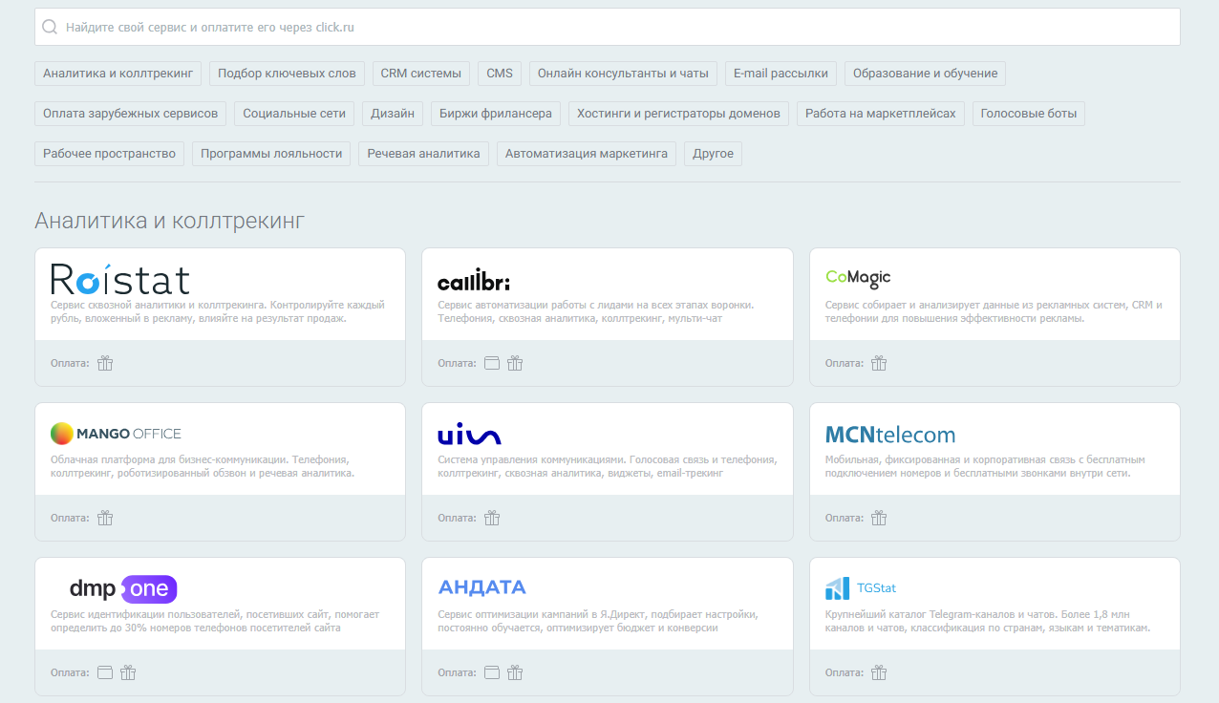Screen dimensions: 1219x703
Task: Filter services by "Социальные сети"
Action: click(x=294, y=114)
